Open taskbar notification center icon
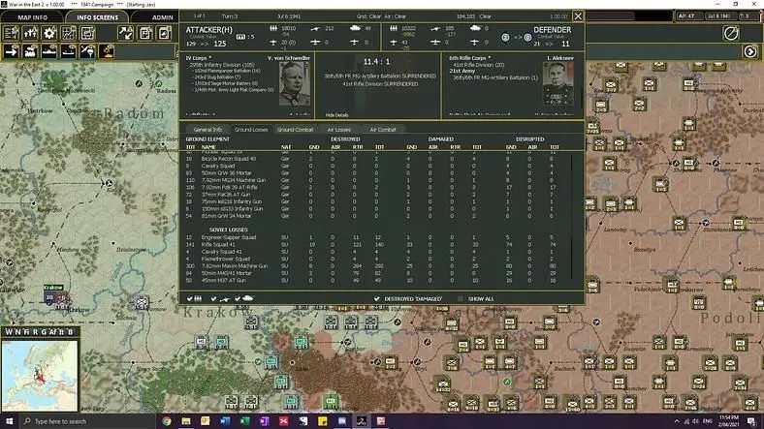This screenshot has height=429, width=764. tap(751, 421)
